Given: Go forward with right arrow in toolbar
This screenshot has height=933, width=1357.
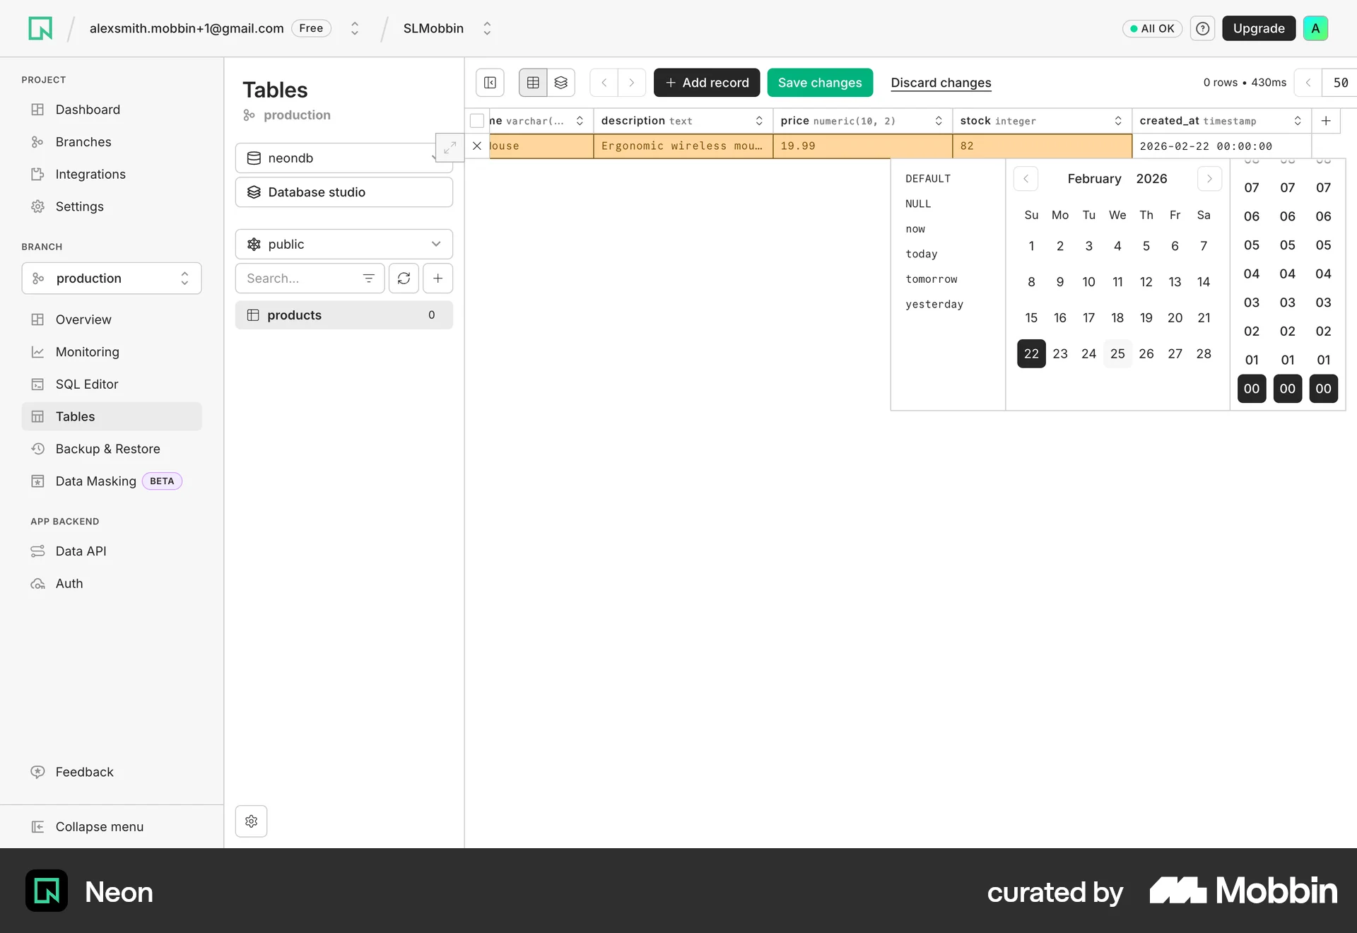Looking at the screenshot, I should click(632, 83).
